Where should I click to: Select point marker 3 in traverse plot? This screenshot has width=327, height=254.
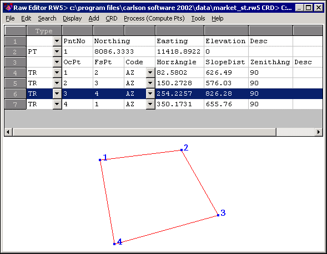pos(218,215)
